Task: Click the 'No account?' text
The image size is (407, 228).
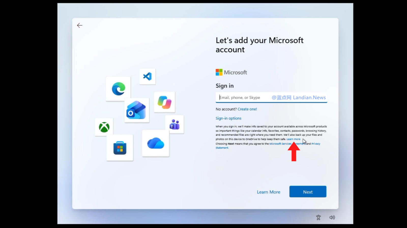Action: [x=226, y=109]
